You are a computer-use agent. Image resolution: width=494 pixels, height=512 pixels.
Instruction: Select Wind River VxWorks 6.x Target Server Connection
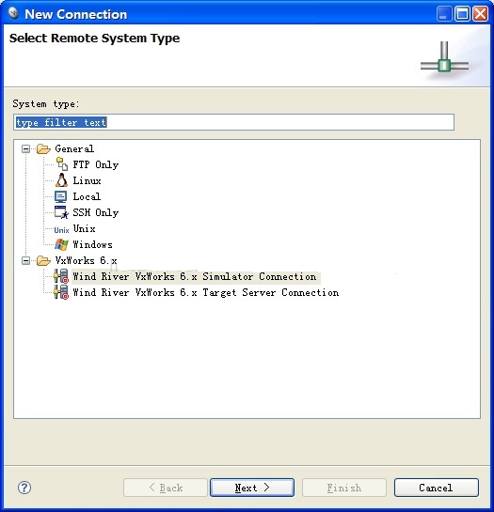coord(206,292)
